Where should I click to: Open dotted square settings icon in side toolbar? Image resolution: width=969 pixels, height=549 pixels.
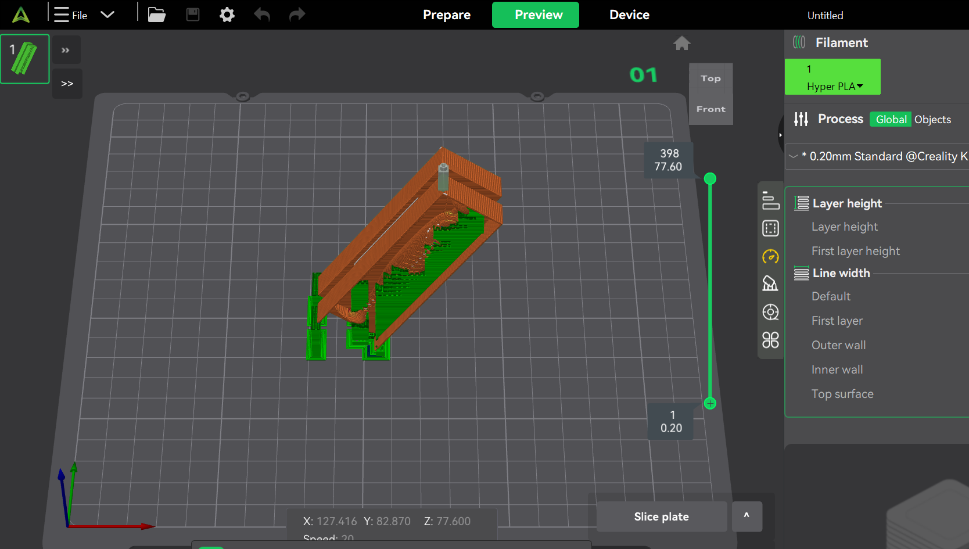click(x=770, y=228)
